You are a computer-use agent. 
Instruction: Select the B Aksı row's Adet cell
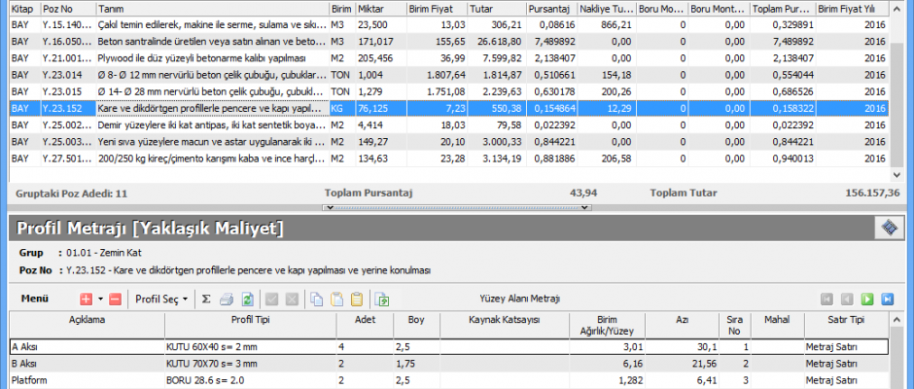tap(356, 362)
